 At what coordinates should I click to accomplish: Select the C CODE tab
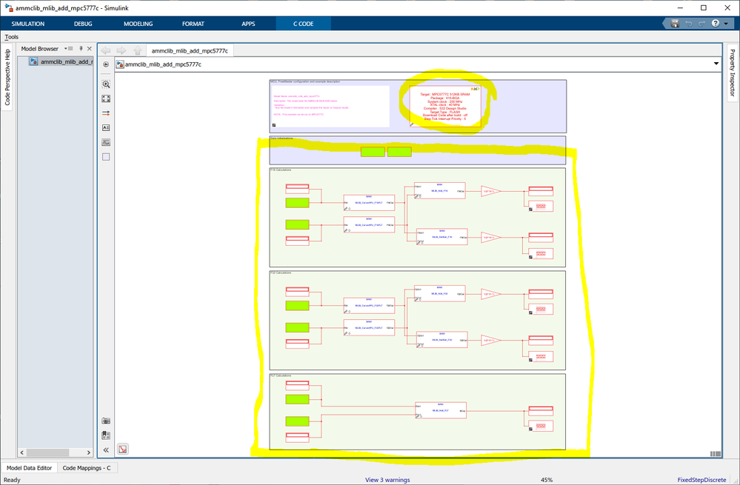point(303,24)
